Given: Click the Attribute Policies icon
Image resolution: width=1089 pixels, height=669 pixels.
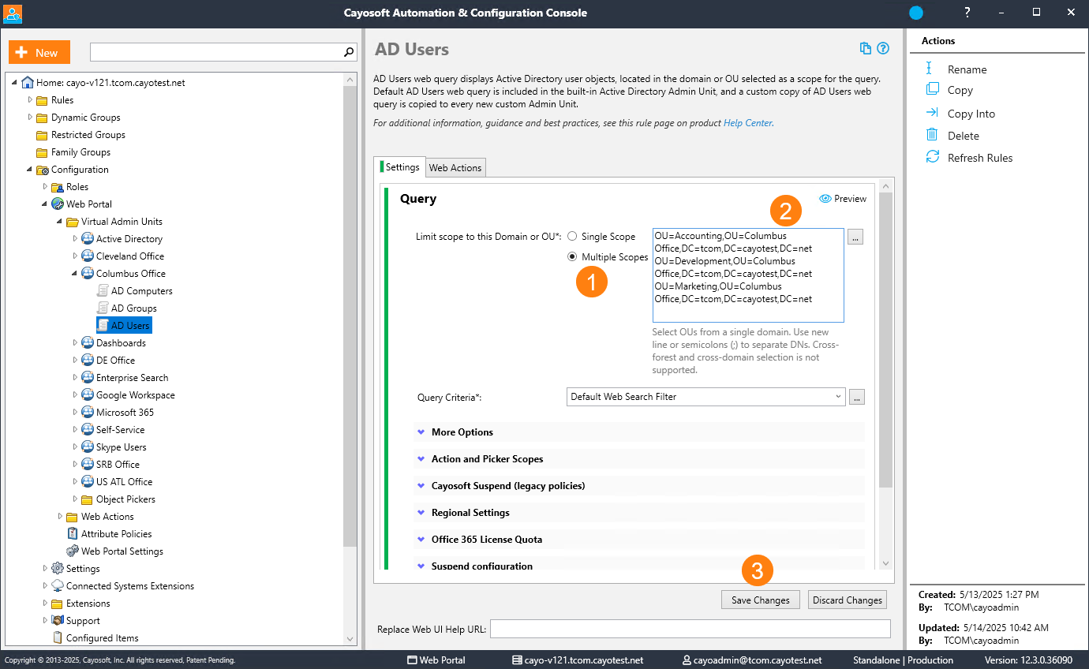Looking at the screenshot, I should click(x=73, y=533).
